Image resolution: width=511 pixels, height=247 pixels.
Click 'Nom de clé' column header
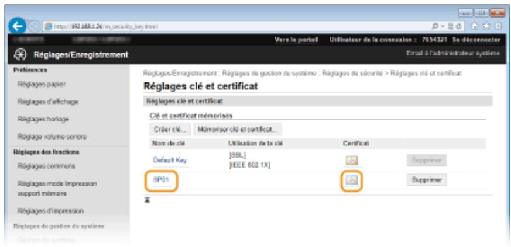point(169,144)
